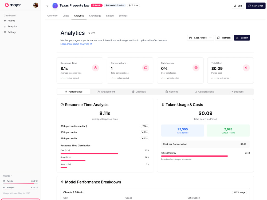Click the 2,978 Output Tokens tile
This screenshot has width=267, height=200.
pos(228,130)
